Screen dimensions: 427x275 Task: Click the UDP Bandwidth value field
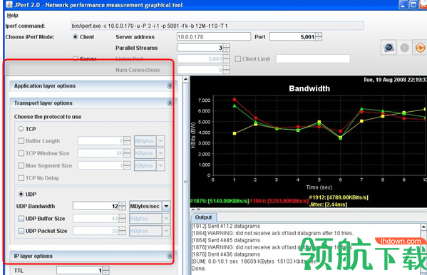pos(96,206)
